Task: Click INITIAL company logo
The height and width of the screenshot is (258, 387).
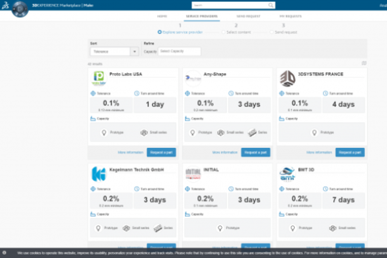Action: [193, 174]
